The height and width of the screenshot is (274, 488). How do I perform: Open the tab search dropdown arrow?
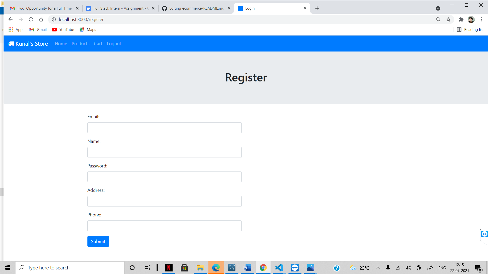tap(438, 8)
